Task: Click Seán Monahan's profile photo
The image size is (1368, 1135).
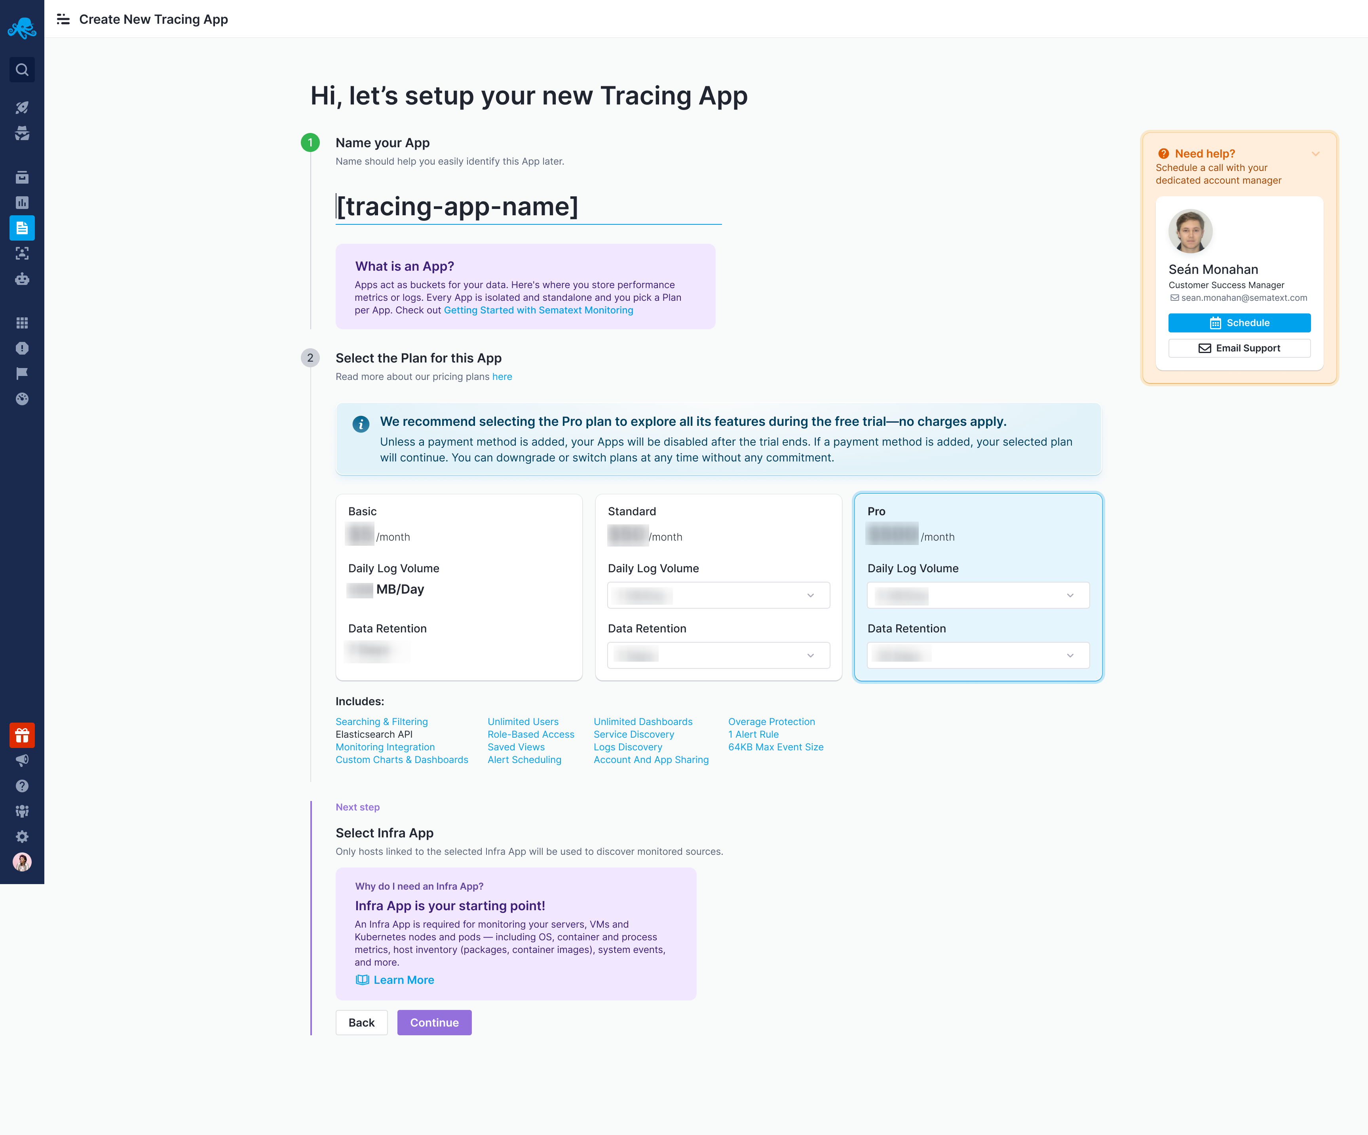Action: 1190,231
